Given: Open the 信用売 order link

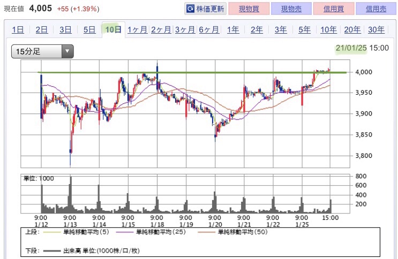Looking at the screenshot, I should pyautogui.click(x=376, y=9).
